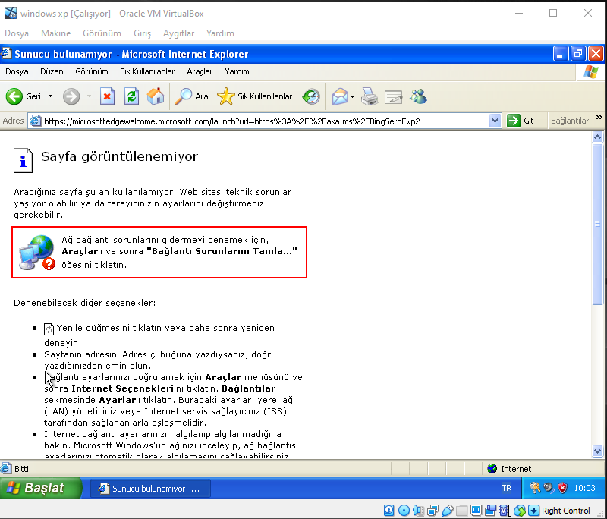607x519 pixels.
Task: Open Internet Explorer's Yardım menu
Action: click(237, 71)
